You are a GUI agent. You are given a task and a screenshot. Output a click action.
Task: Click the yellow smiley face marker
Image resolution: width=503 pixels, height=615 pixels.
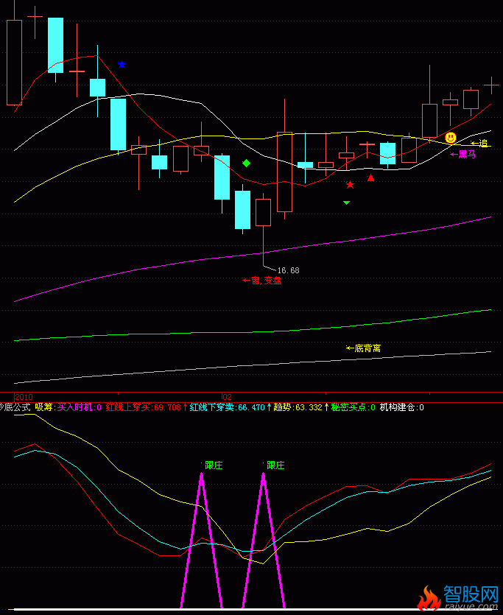(451, 138)
